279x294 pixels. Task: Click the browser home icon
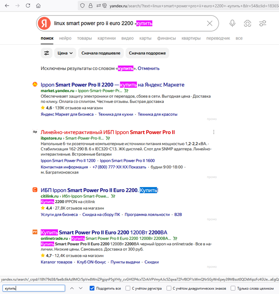click(38, 6)
